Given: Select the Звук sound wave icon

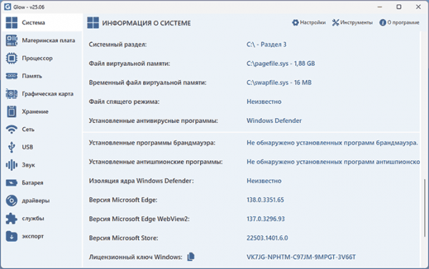Looking at the screenshot, I should (x=11, y=165).
